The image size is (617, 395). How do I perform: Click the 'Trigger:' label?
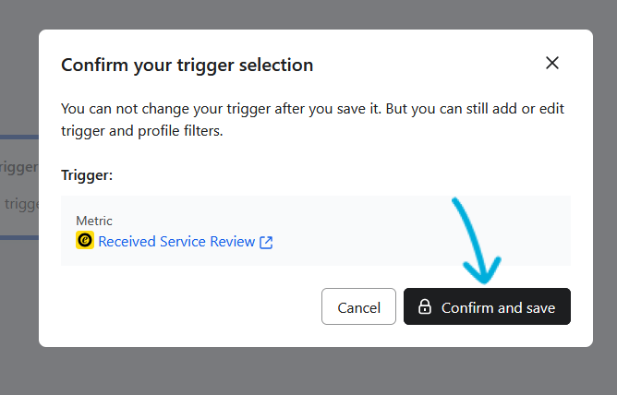pos(87,174)
